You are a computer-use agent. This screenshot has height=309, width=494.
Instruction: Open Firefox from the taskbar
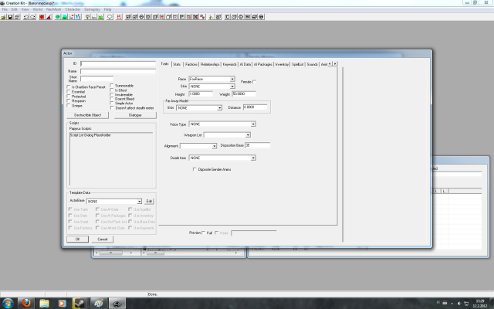tap(27, 302)
